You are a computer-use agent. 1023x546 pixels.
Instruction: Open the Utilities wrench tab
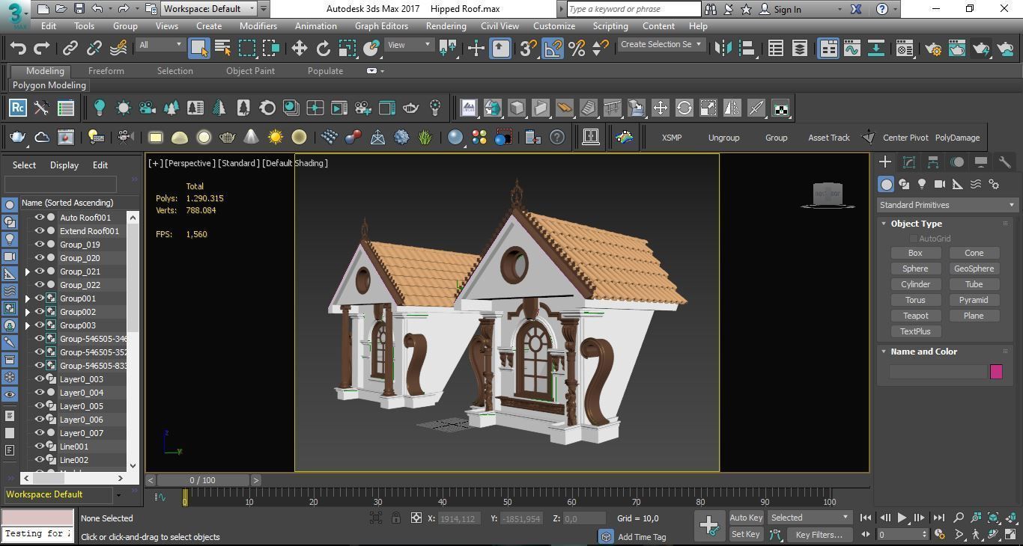point(1005,162)
